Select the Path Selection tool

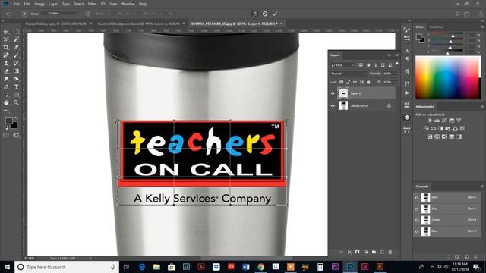[6, 95]
